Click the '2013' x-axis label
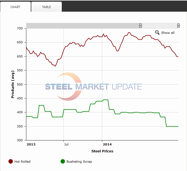187x171 pixels. tap(31, 144)
